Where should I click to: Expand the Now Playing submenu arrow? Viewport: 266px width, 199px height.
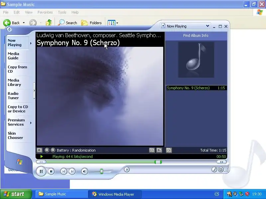tap(31, 43)
